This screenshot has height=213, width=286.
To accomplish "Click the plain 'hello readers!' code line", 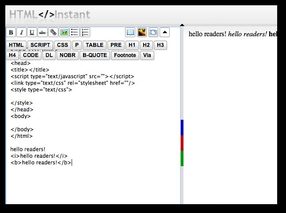I will point(28,149).
